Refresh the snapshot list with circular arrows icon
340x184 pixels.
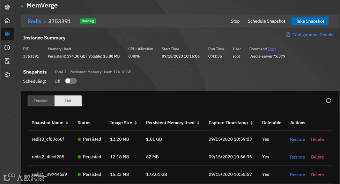(x=328, y=101)
